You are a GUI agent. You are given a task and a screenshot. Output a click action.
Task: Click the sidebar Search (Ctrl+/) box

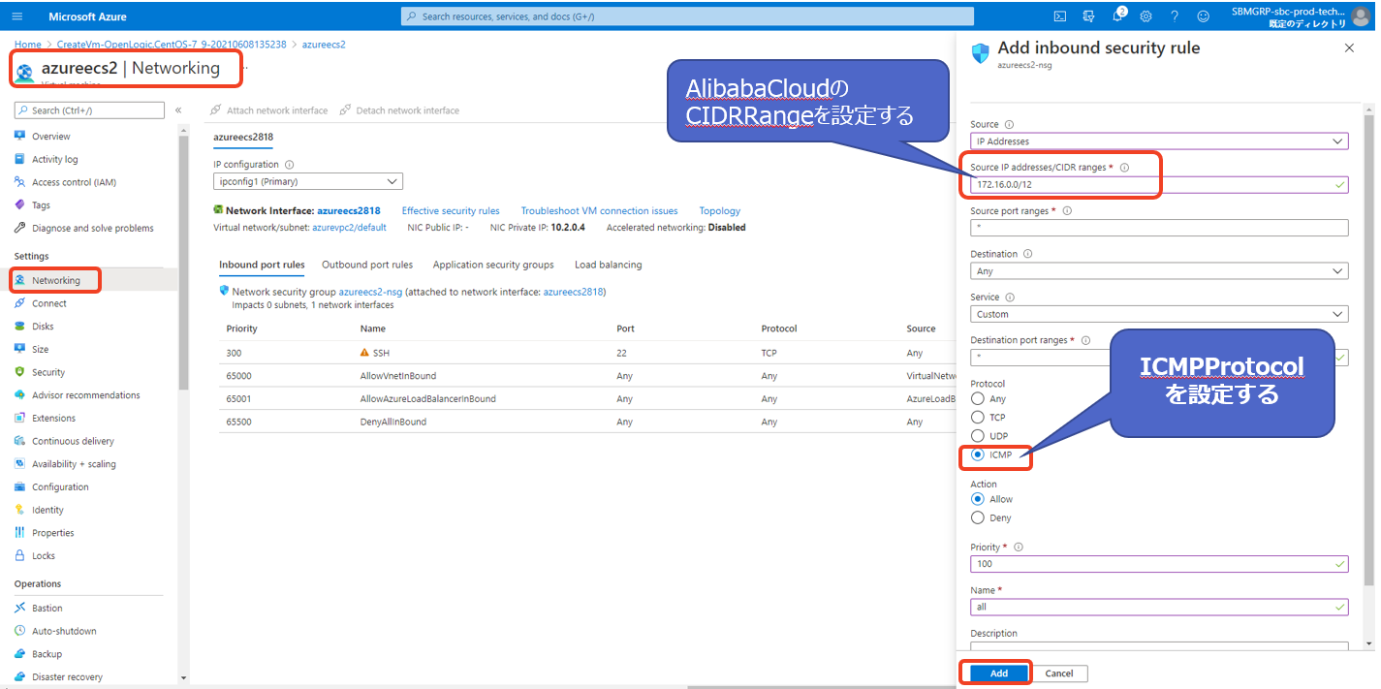coord(89,110)
